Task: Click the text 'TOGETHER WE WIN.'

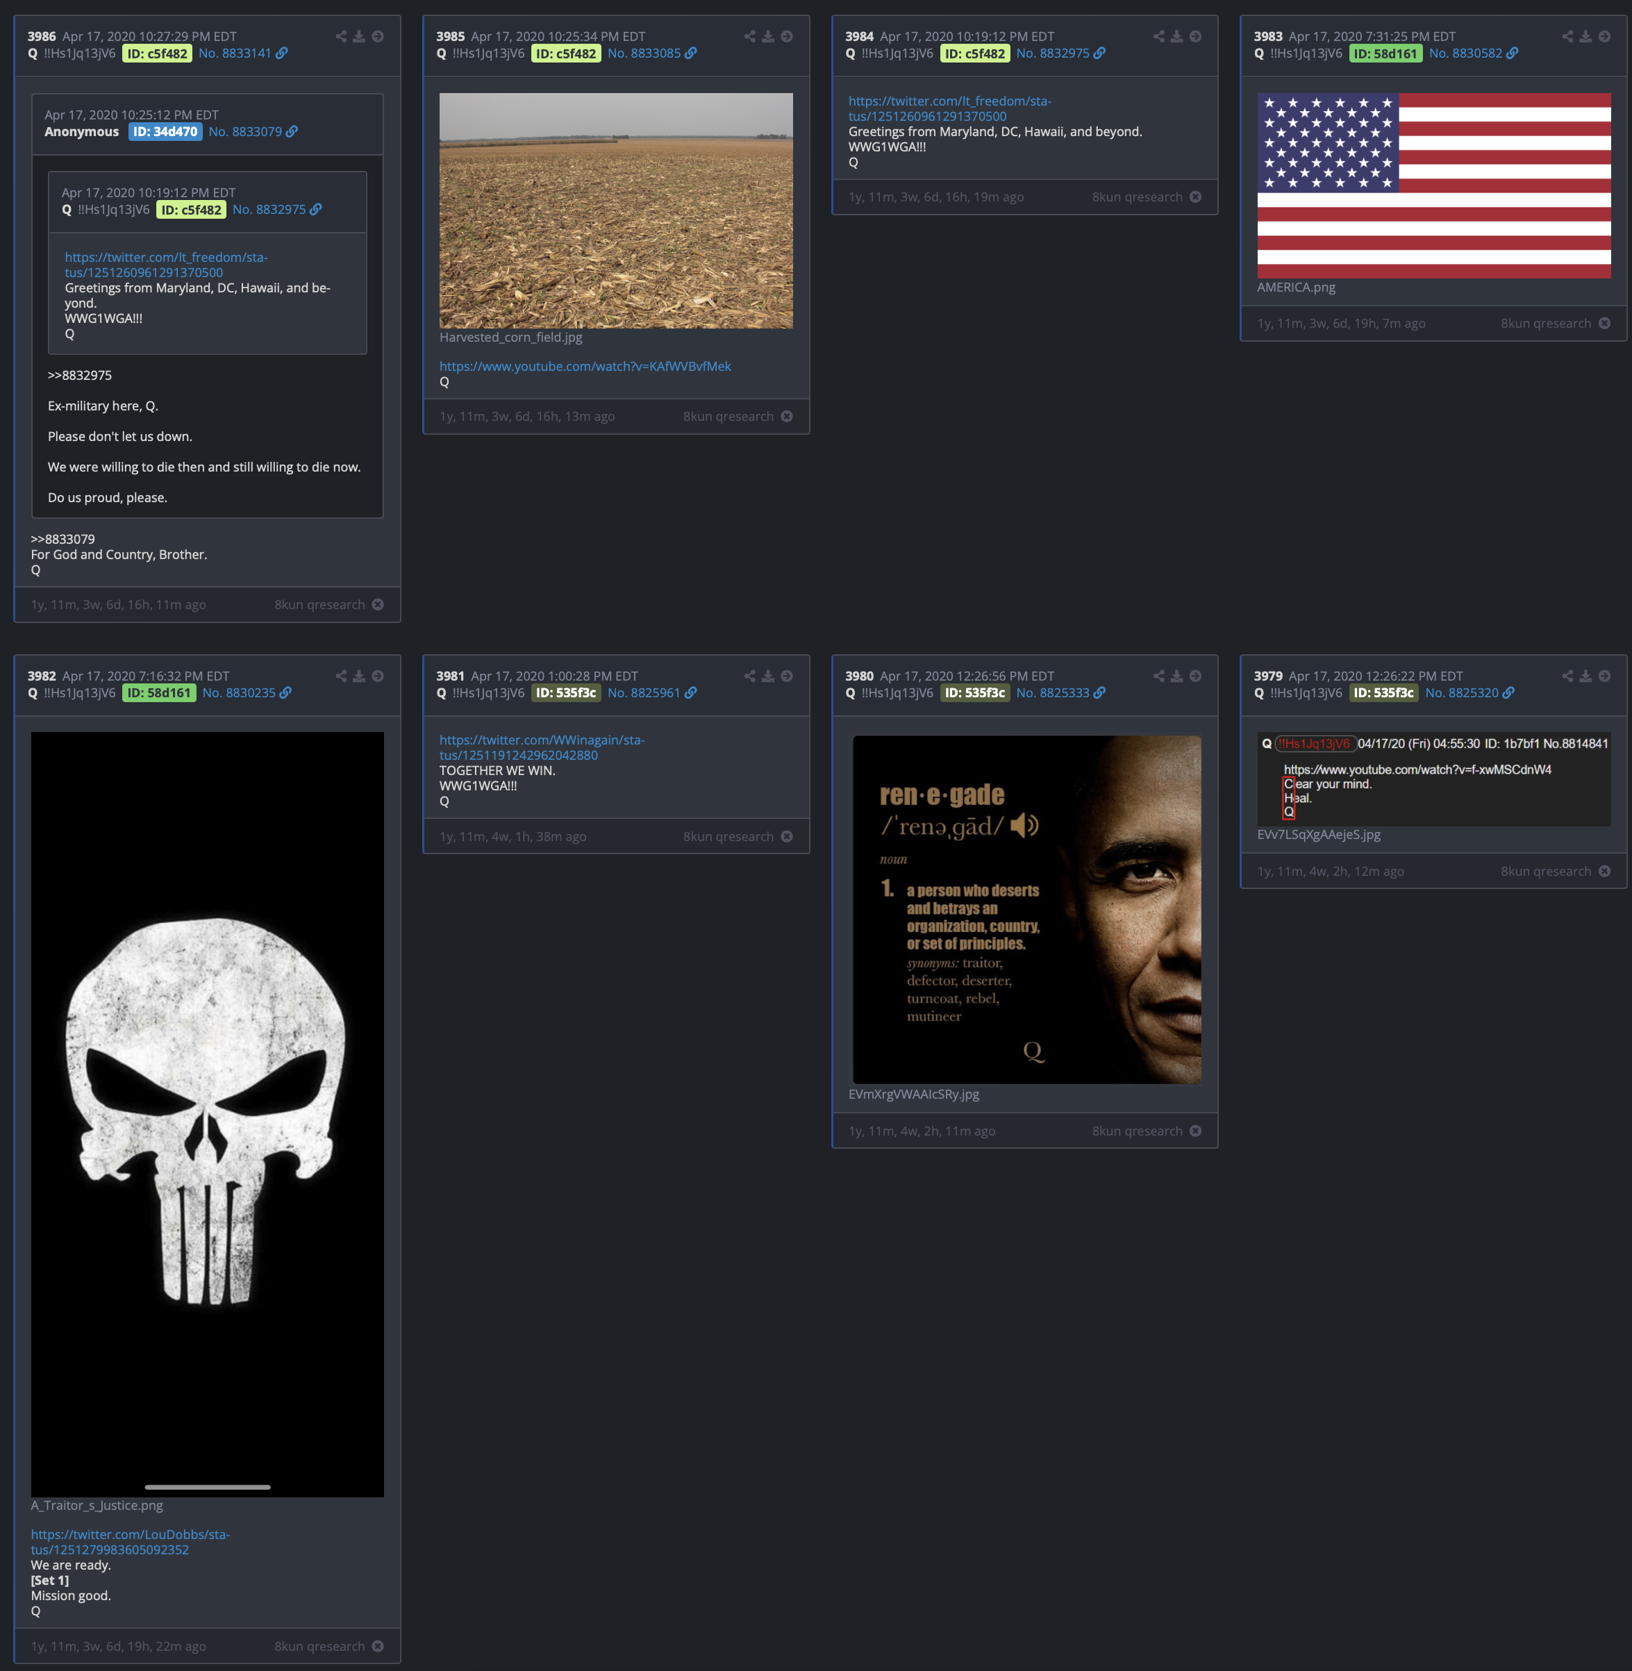Action: pyautogui.click(x=497, y=770)
